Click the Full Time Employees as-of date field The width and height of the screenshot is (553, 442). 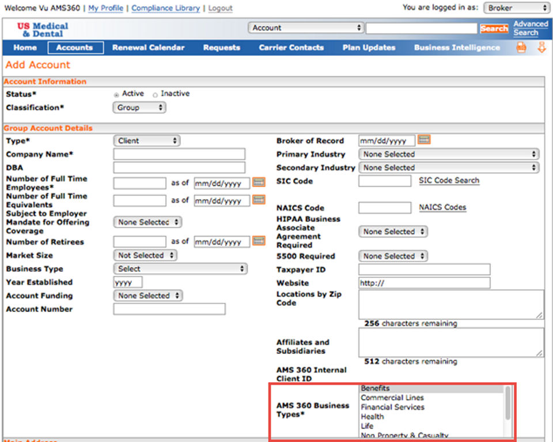click(x=222, y=183)
